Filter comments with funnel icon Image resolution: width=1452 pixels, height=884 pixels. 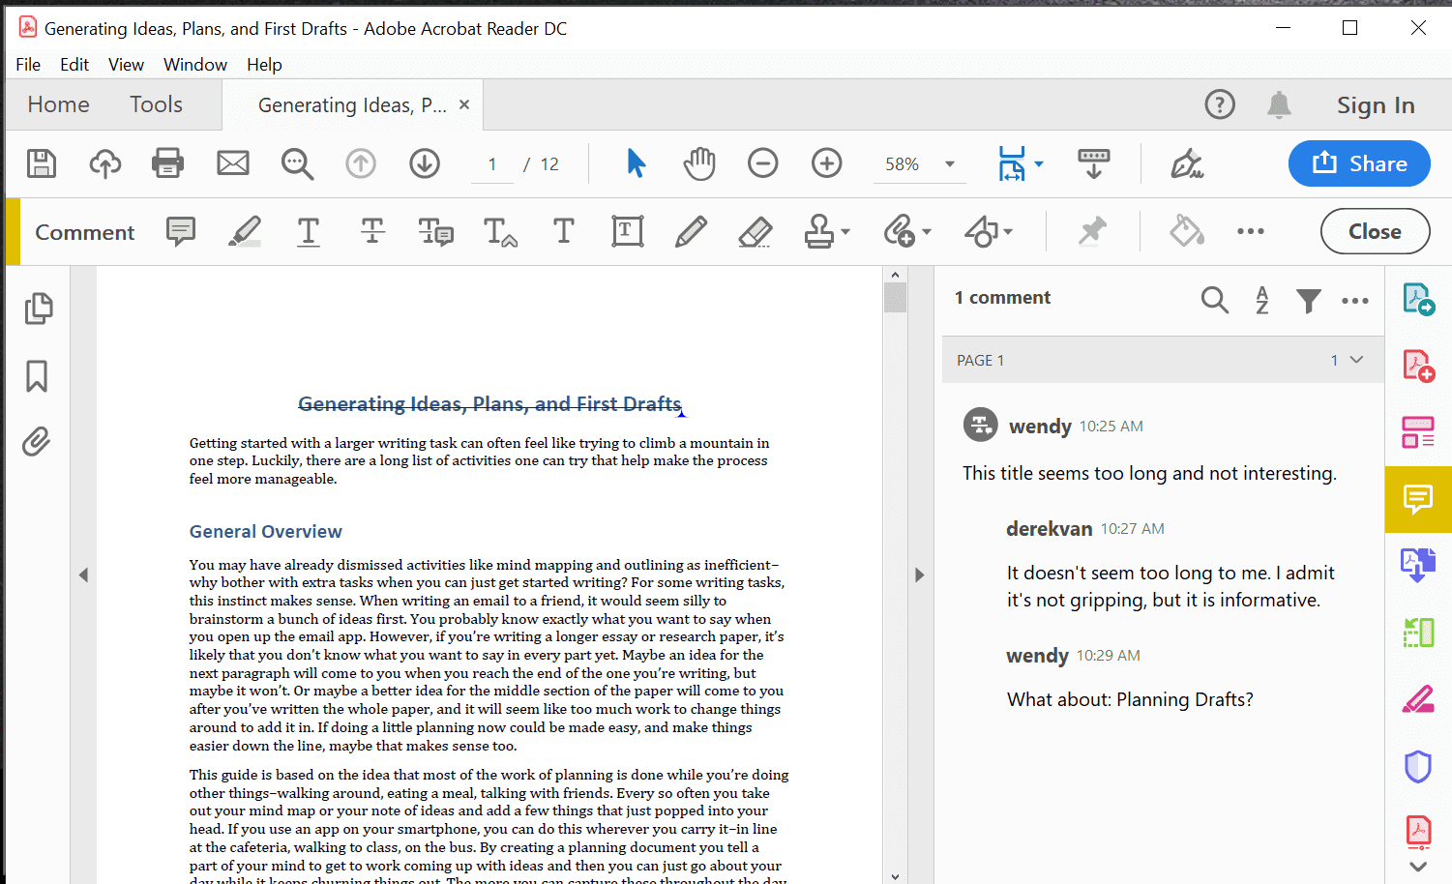(x=1309, y=301)
